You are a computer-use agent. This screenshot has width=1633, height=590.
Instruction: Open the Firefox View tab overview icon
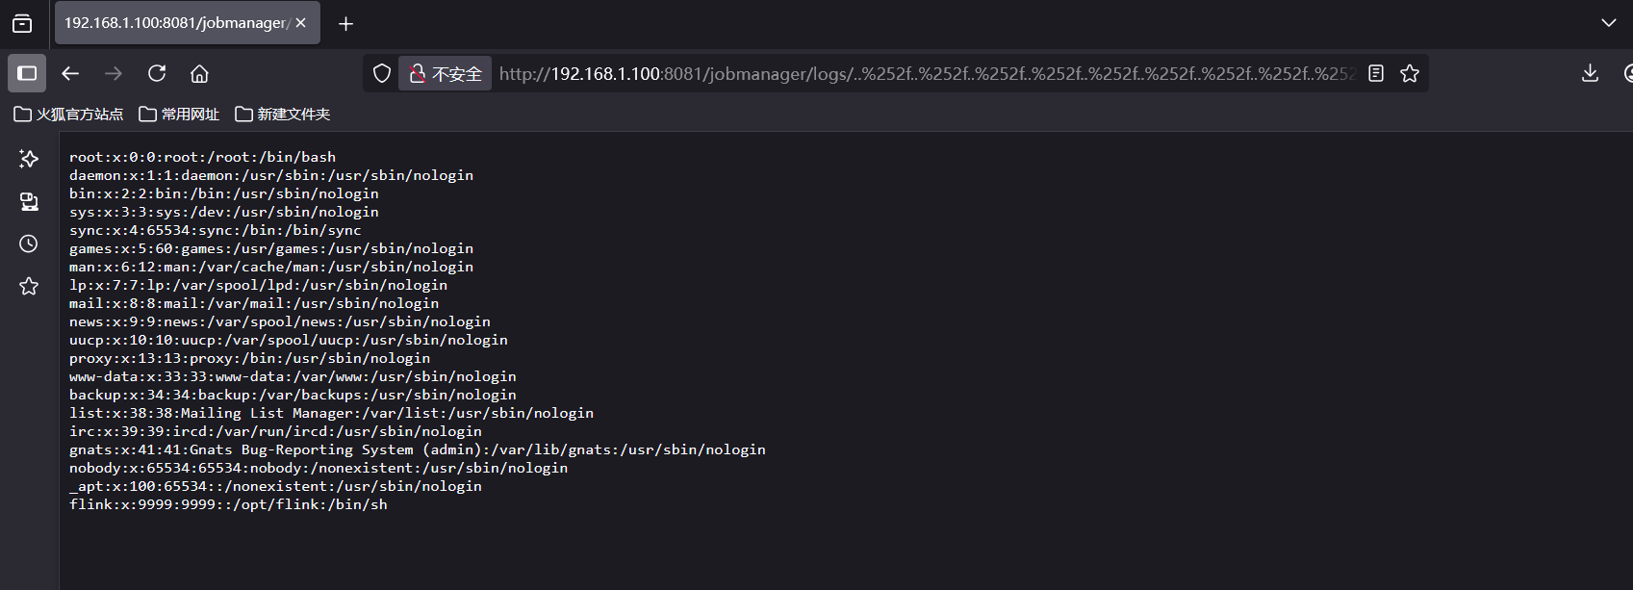21,23
